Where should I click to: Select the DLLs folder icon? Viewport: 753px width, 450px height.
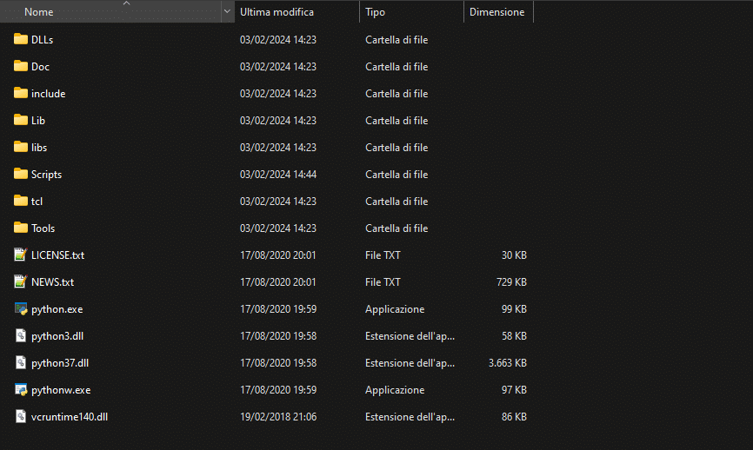point(21,39)
